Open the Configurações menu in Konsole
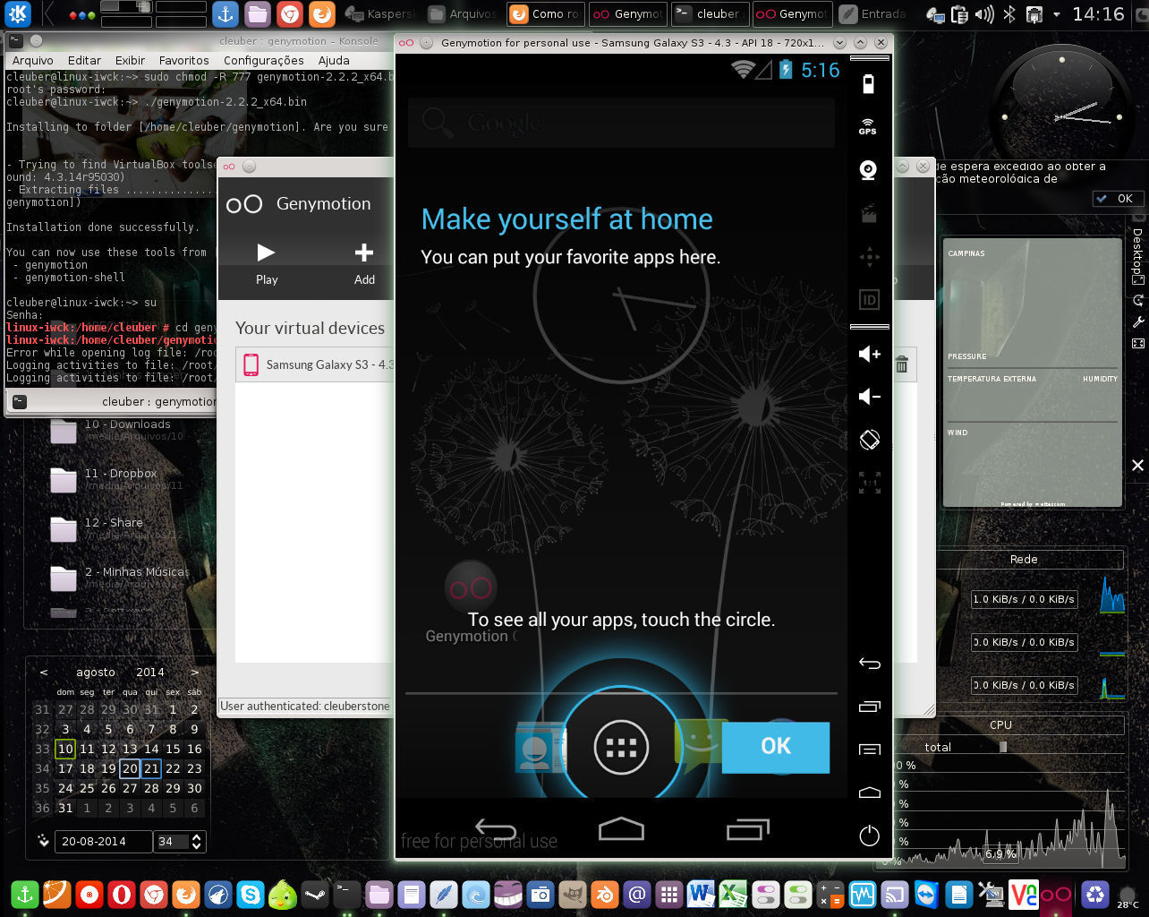 click(264, 60)
